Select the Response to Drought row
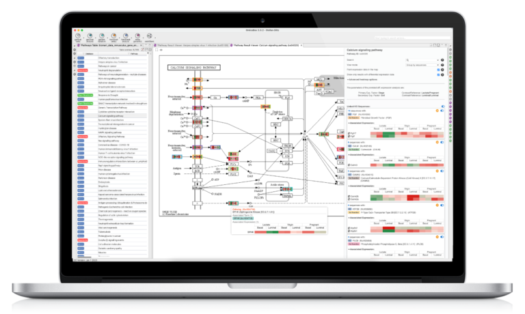This screenshot has height=314, width=525. coord(111,96)
